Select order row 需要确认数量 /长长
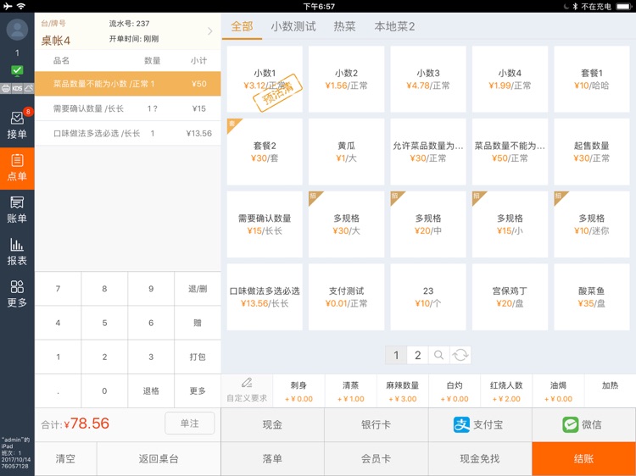 (x=128, y=108)
